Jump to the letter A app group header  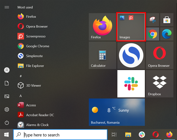pos(20,96)
